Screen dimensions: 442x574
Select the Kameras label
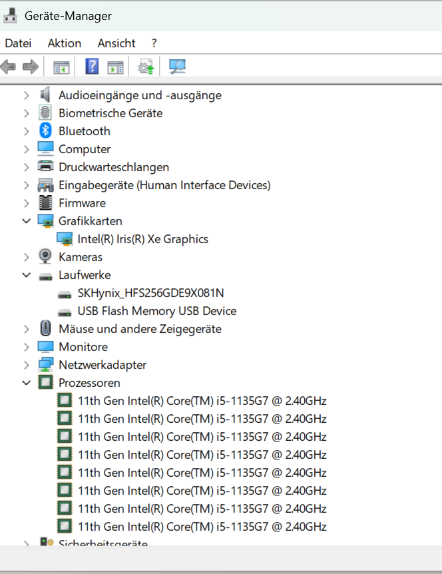(x=81, y=257)
